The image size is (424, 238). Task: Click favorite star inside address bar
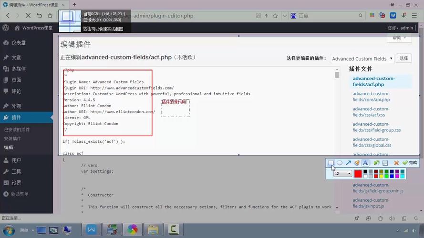[x=275, y=16]
